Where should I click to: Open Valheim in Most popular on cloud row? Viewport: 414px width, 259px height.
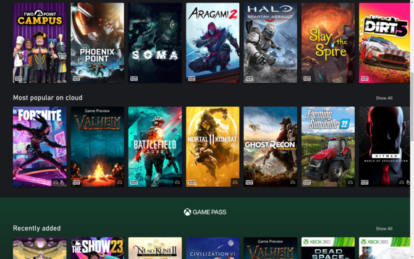click(x=98, y=146)
